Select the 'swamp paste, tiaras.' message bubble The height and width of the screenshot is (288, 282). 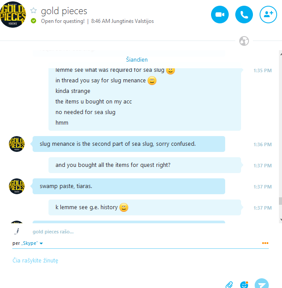tap(129, 186)
